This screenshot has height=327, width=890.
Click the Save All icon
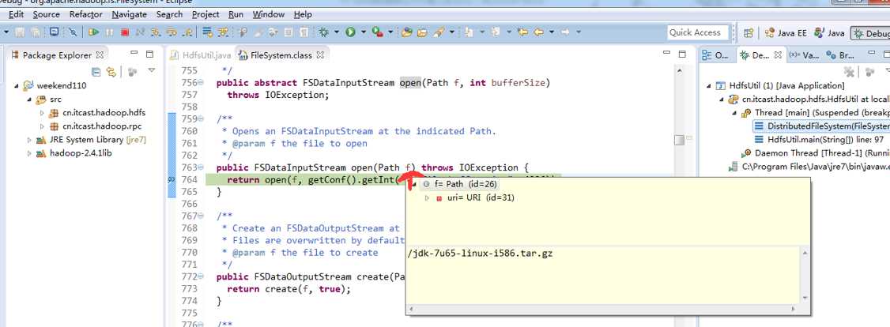point(36,32)
